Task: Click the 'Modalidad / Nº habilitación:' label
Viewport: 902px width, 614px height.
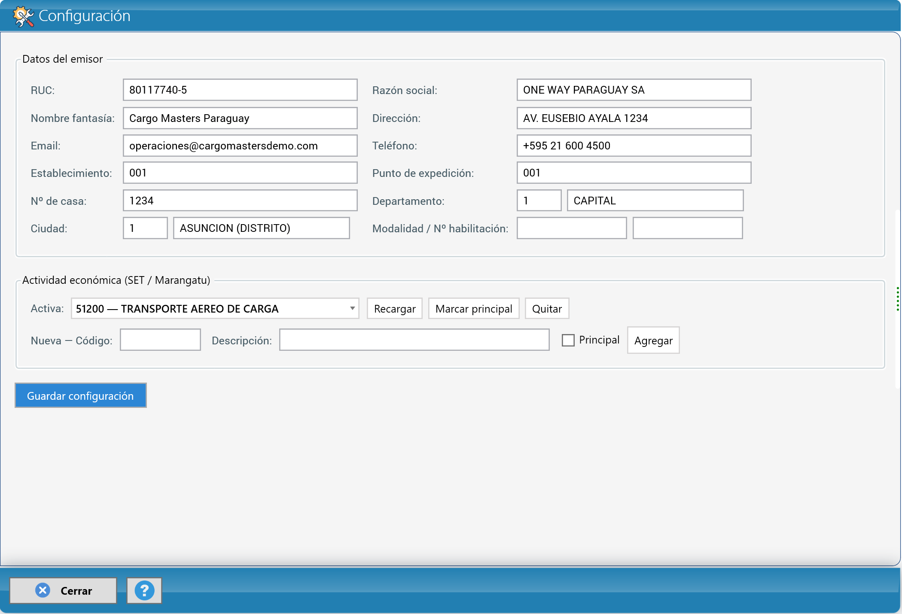Action: pyautogui.click(x=440, y=228)
